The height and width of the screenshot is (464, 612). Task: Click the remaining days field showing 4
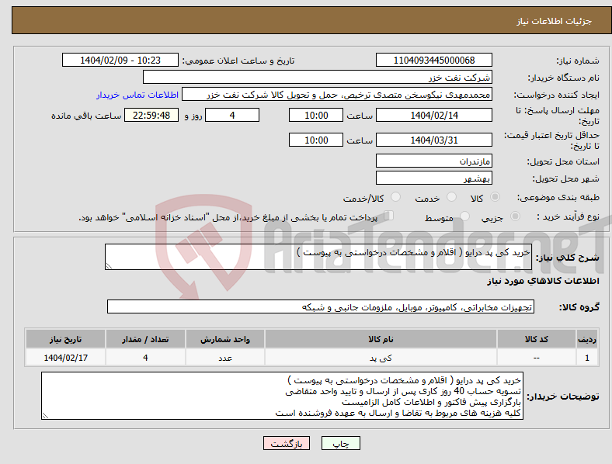[232, 115]
